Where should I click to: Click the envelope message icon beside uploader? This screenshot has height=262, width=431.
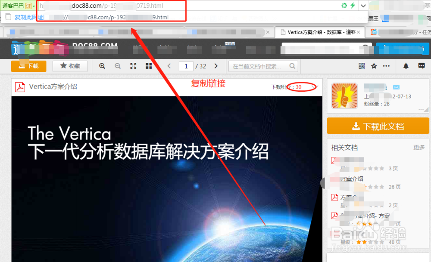(x=396, y=87)
